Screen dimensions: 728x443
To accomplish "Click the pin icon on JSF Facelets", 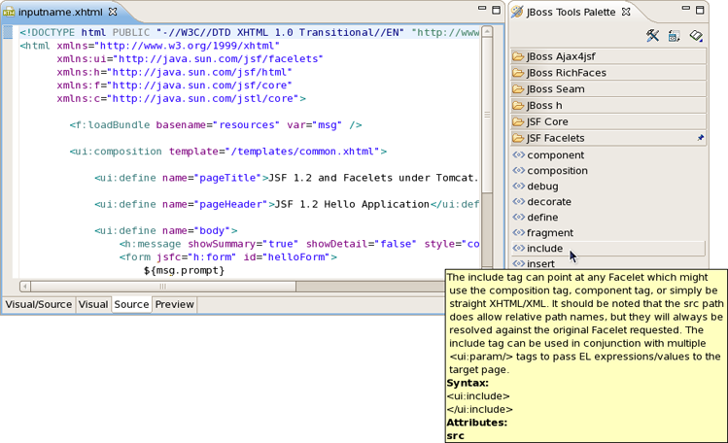I will pyautogui.click(x=700, y=138).
